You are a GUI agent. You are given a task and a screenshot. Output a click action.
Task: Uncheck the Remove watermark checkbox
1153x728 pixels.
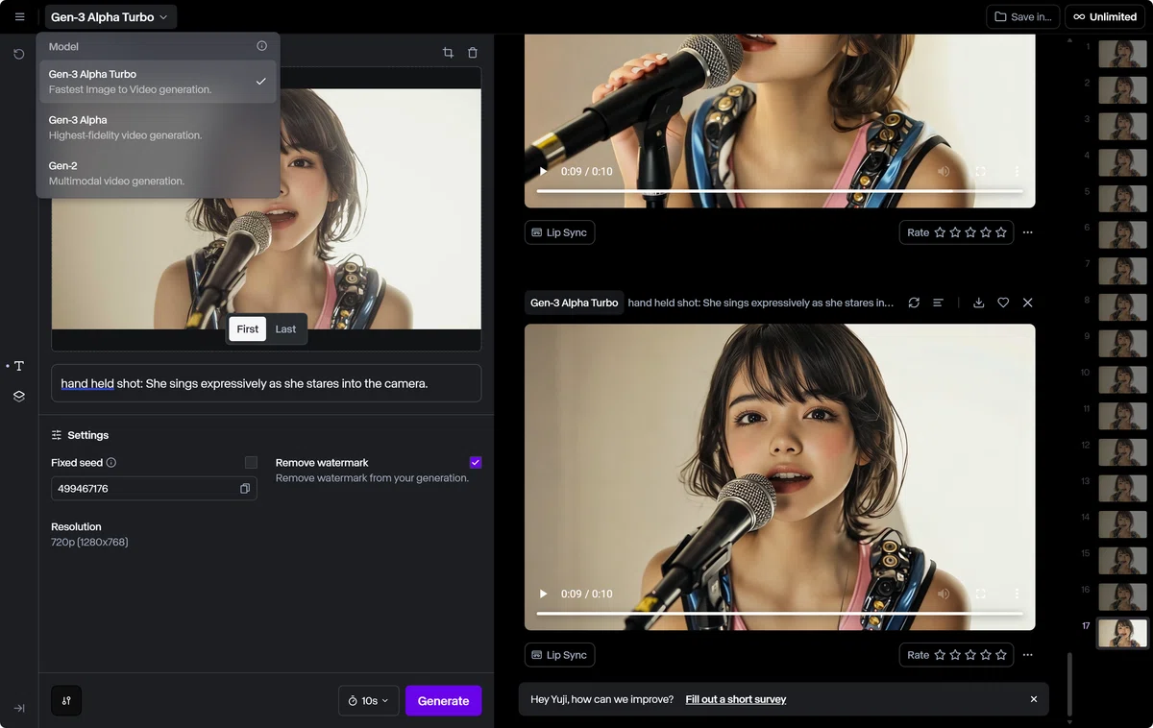point(476,463)
